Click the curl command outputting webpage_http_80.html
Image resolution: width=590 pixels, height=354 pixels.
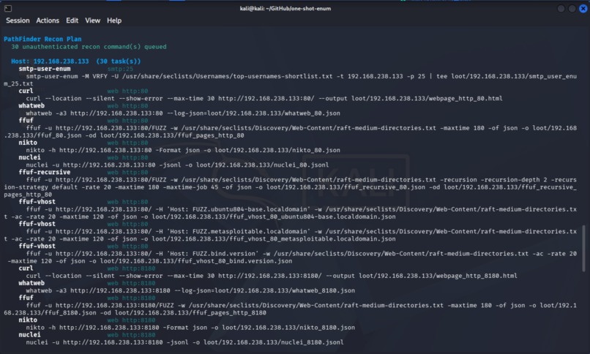[x=264, y=99]
